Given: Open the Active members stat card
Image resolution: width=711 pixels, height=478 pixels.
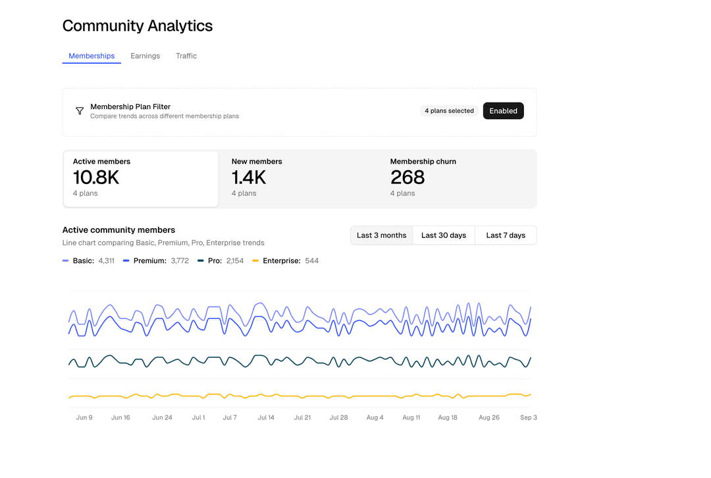Looking at the screenshot, I should (x=140, y=178).
